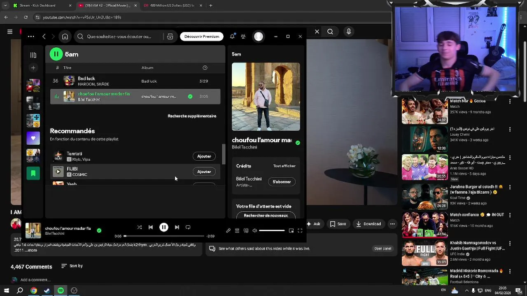Viewport: 527px width, 296px height.
Task: Toggle saved checkmark in bottom player bar
Action: [x=99, y=231]
